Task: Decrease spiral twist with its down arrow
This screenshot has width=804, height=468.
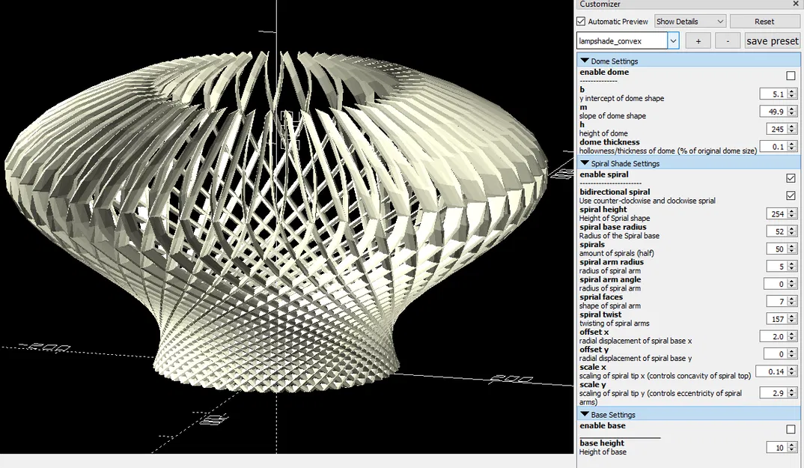Action: [790, 320]
